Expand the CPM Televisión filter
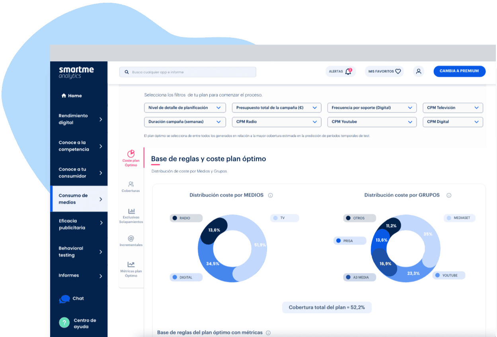497x337 pixels. coord(452,107)
